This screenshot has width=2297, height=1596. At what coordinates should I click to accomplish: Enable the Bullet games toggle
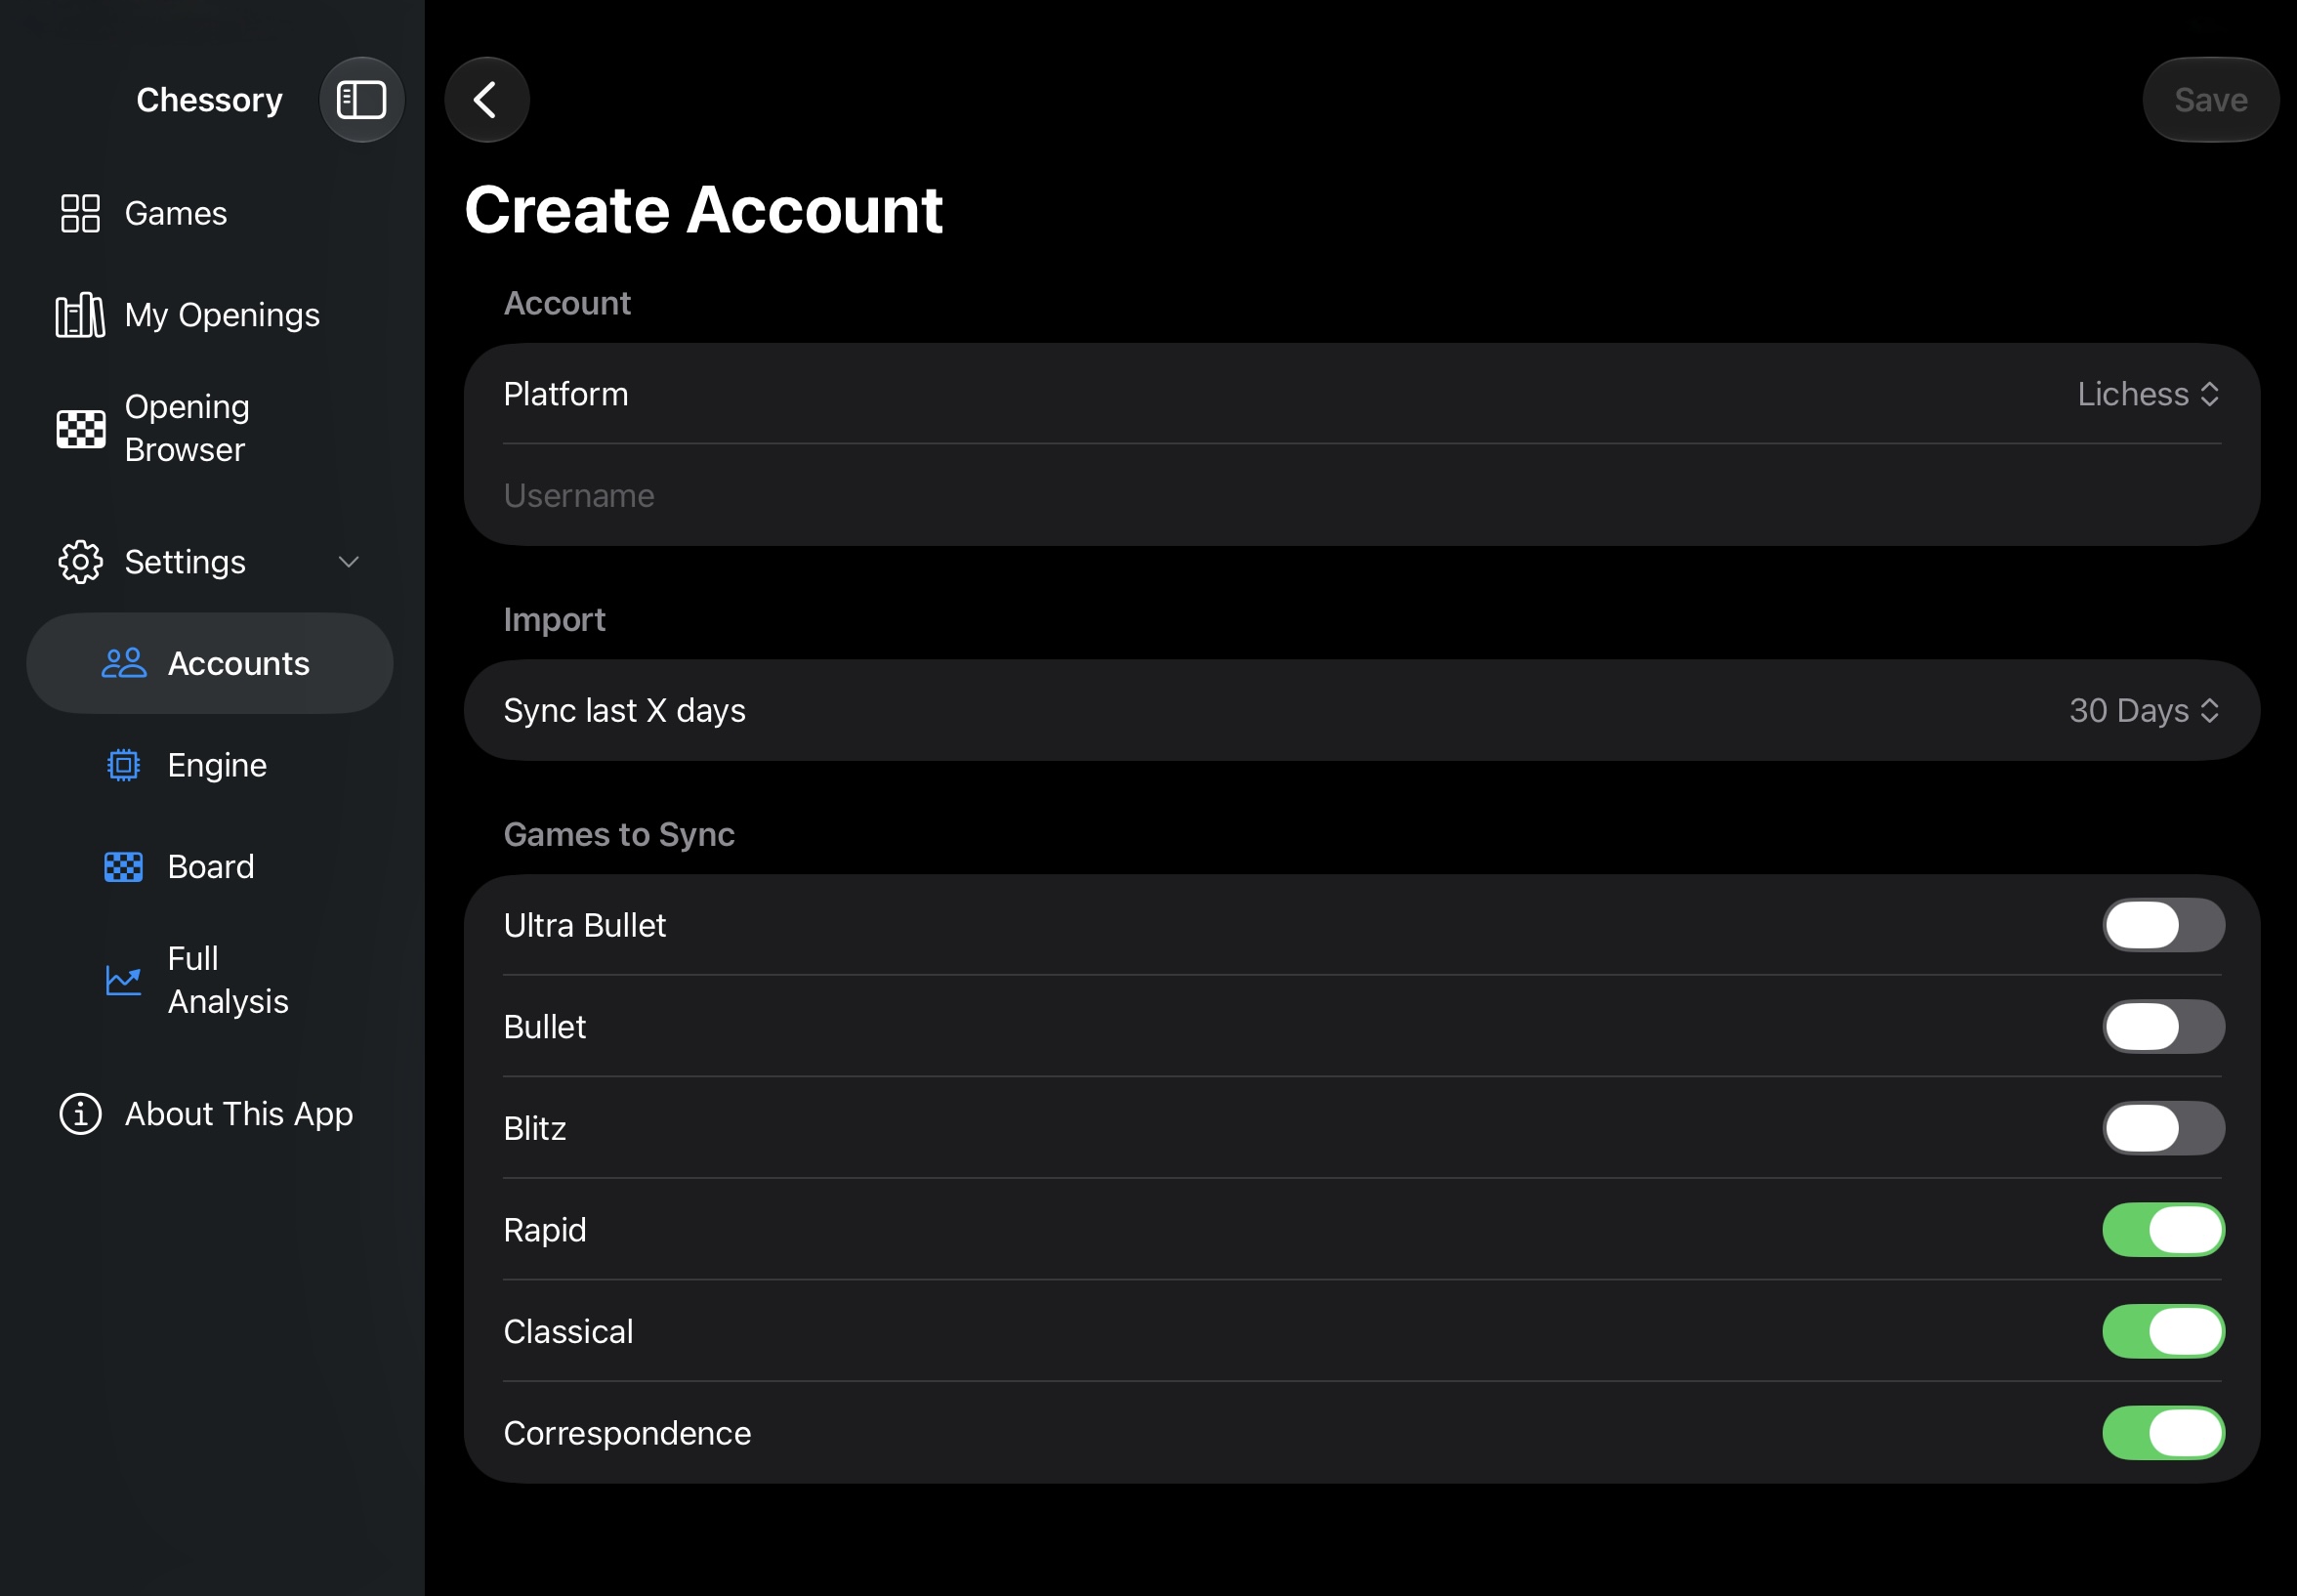click(2163, 1027)
